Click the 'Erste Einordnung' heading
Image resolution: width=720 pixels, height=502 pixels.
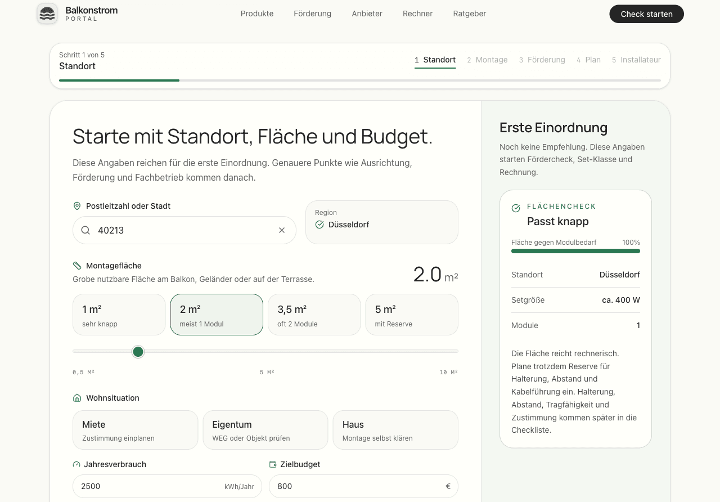point(553,128)
